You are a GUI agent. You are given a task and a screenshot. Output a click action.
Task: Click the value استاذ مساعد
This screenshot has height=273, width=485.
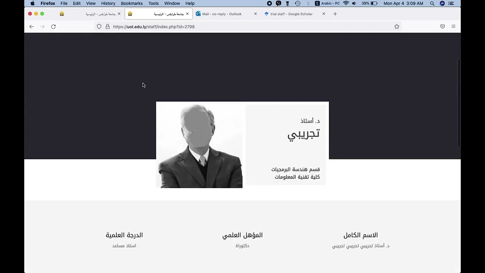[124, 246]
